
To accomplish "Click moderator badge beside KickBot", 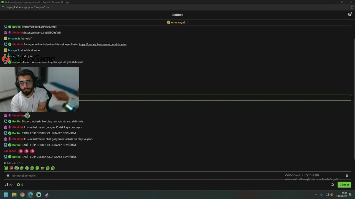I will point(6,44).
